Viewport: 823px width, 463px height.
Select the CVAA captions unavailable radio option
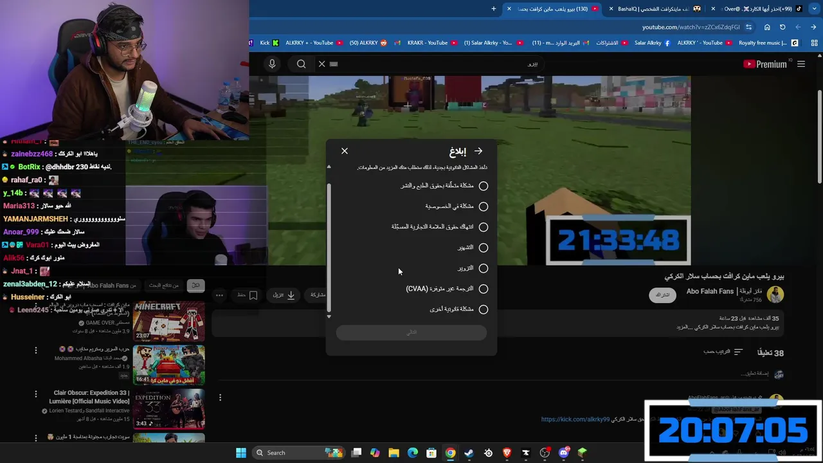tap(484, 289)
